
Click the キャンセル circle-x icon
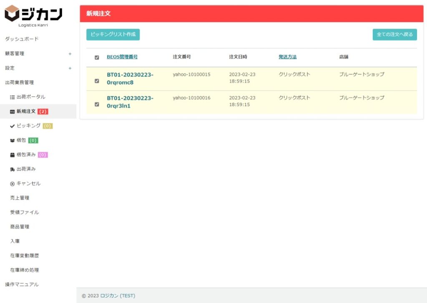(12, 184)
